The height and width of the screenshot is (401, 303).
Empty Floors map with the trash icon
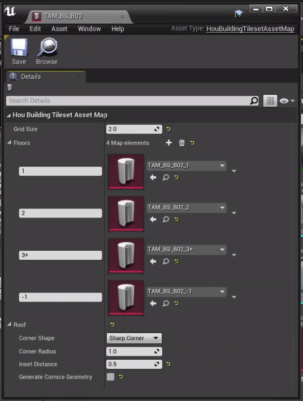[181, 143]
